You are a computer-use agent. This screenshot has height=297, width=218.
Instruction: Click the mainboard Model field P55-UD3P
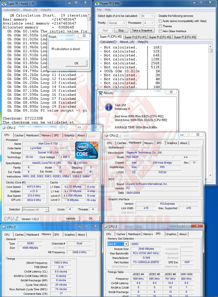click(149, 157)
